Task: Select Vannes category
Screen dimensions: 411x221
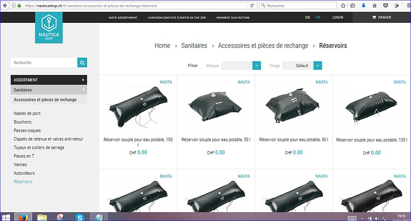Action: [20, 165]
